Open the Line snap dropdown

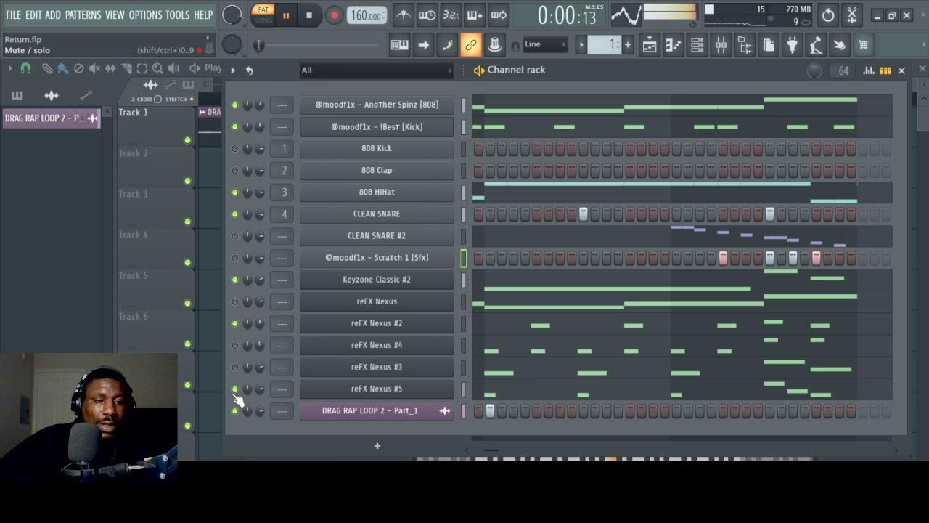[544, 44]
